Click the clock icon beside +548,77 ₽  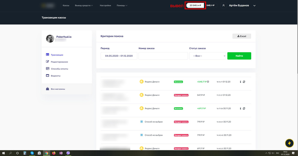208,82
